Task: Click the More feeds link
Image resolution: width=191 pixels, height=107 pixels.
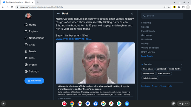Action: pos(147,56)
